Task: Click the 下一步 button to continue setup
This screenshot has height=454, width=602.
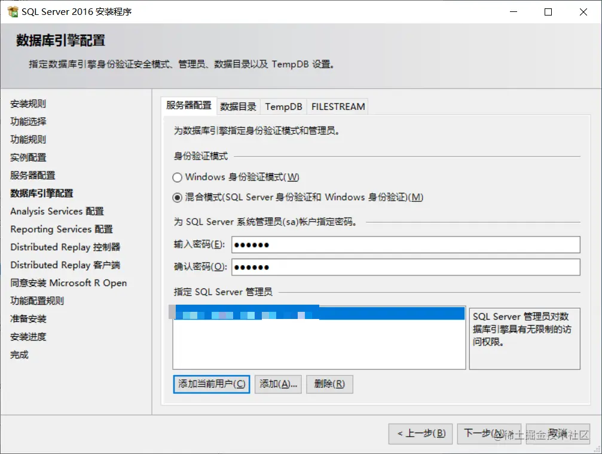Action: click(489, 434)
